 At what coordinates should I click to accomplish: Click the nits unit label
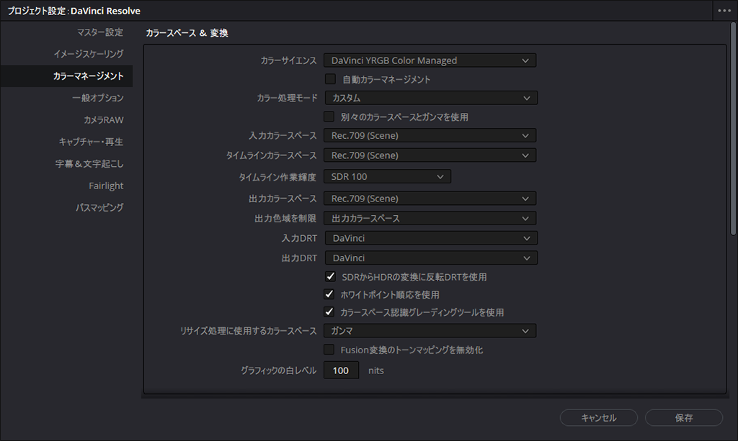(376, 370)
